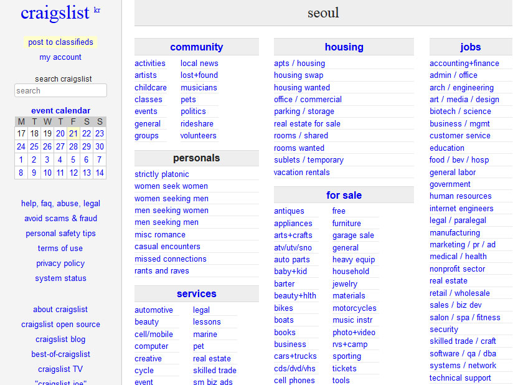
Task: Open salon / spa / fitness jobs
Action: (464, 318)
